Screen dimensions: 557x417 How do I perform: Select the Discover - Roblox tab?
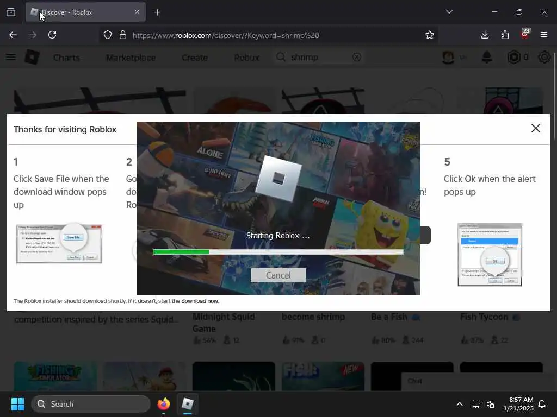click(85, 12)
